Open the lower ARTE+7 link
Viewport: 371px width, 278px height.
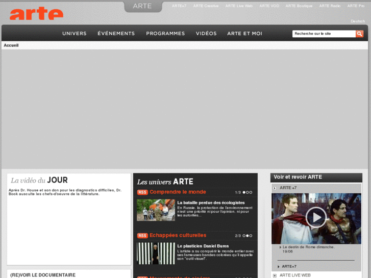point(289,267)
